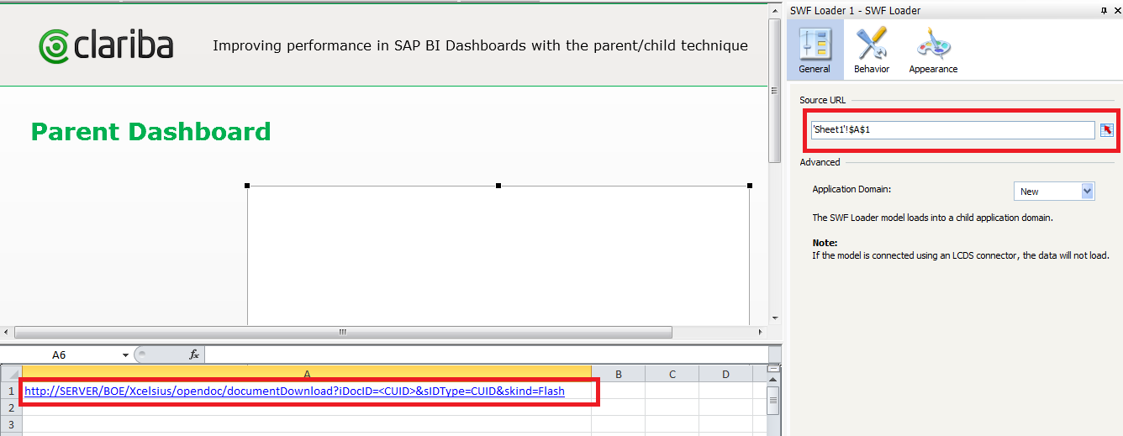Image resolution: width=1123 pixels, height=436 pixels.
Task: Open the Application Domain dropdown
Action: (x=1054, y=192)
